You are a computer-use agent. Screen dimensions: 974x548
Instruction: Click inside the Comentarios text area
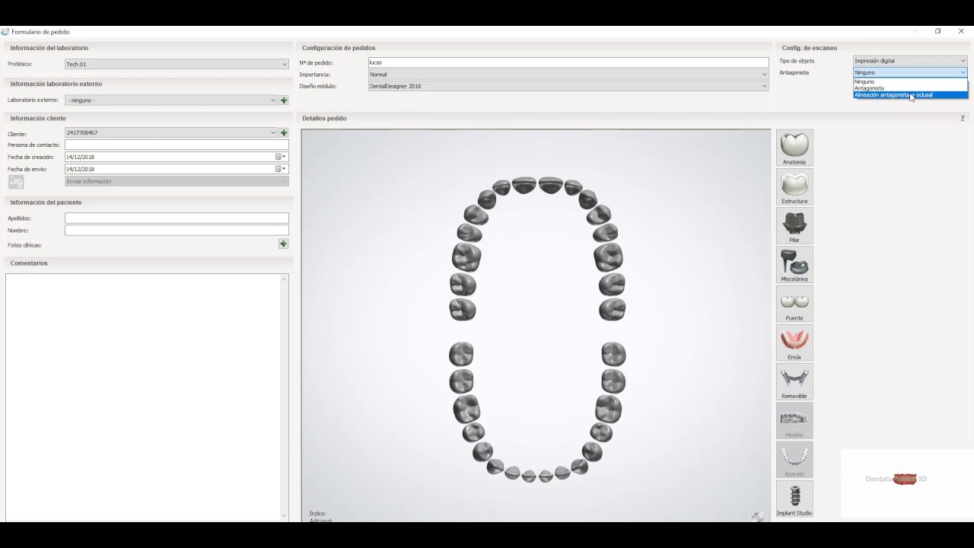[x=143, y=397]
